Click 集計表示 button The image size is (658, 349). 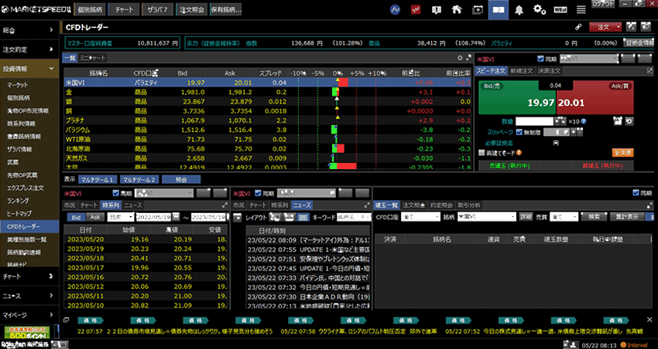click(627, 217)
